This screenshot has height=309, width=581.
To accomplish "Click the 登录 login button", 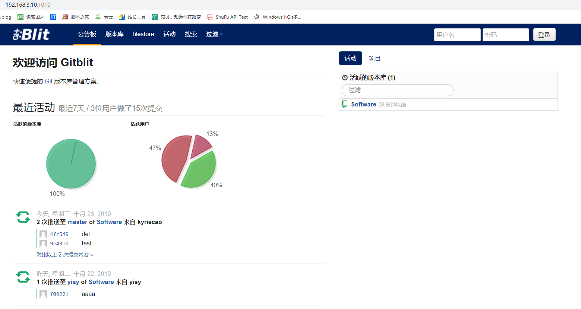I will 544,35.
